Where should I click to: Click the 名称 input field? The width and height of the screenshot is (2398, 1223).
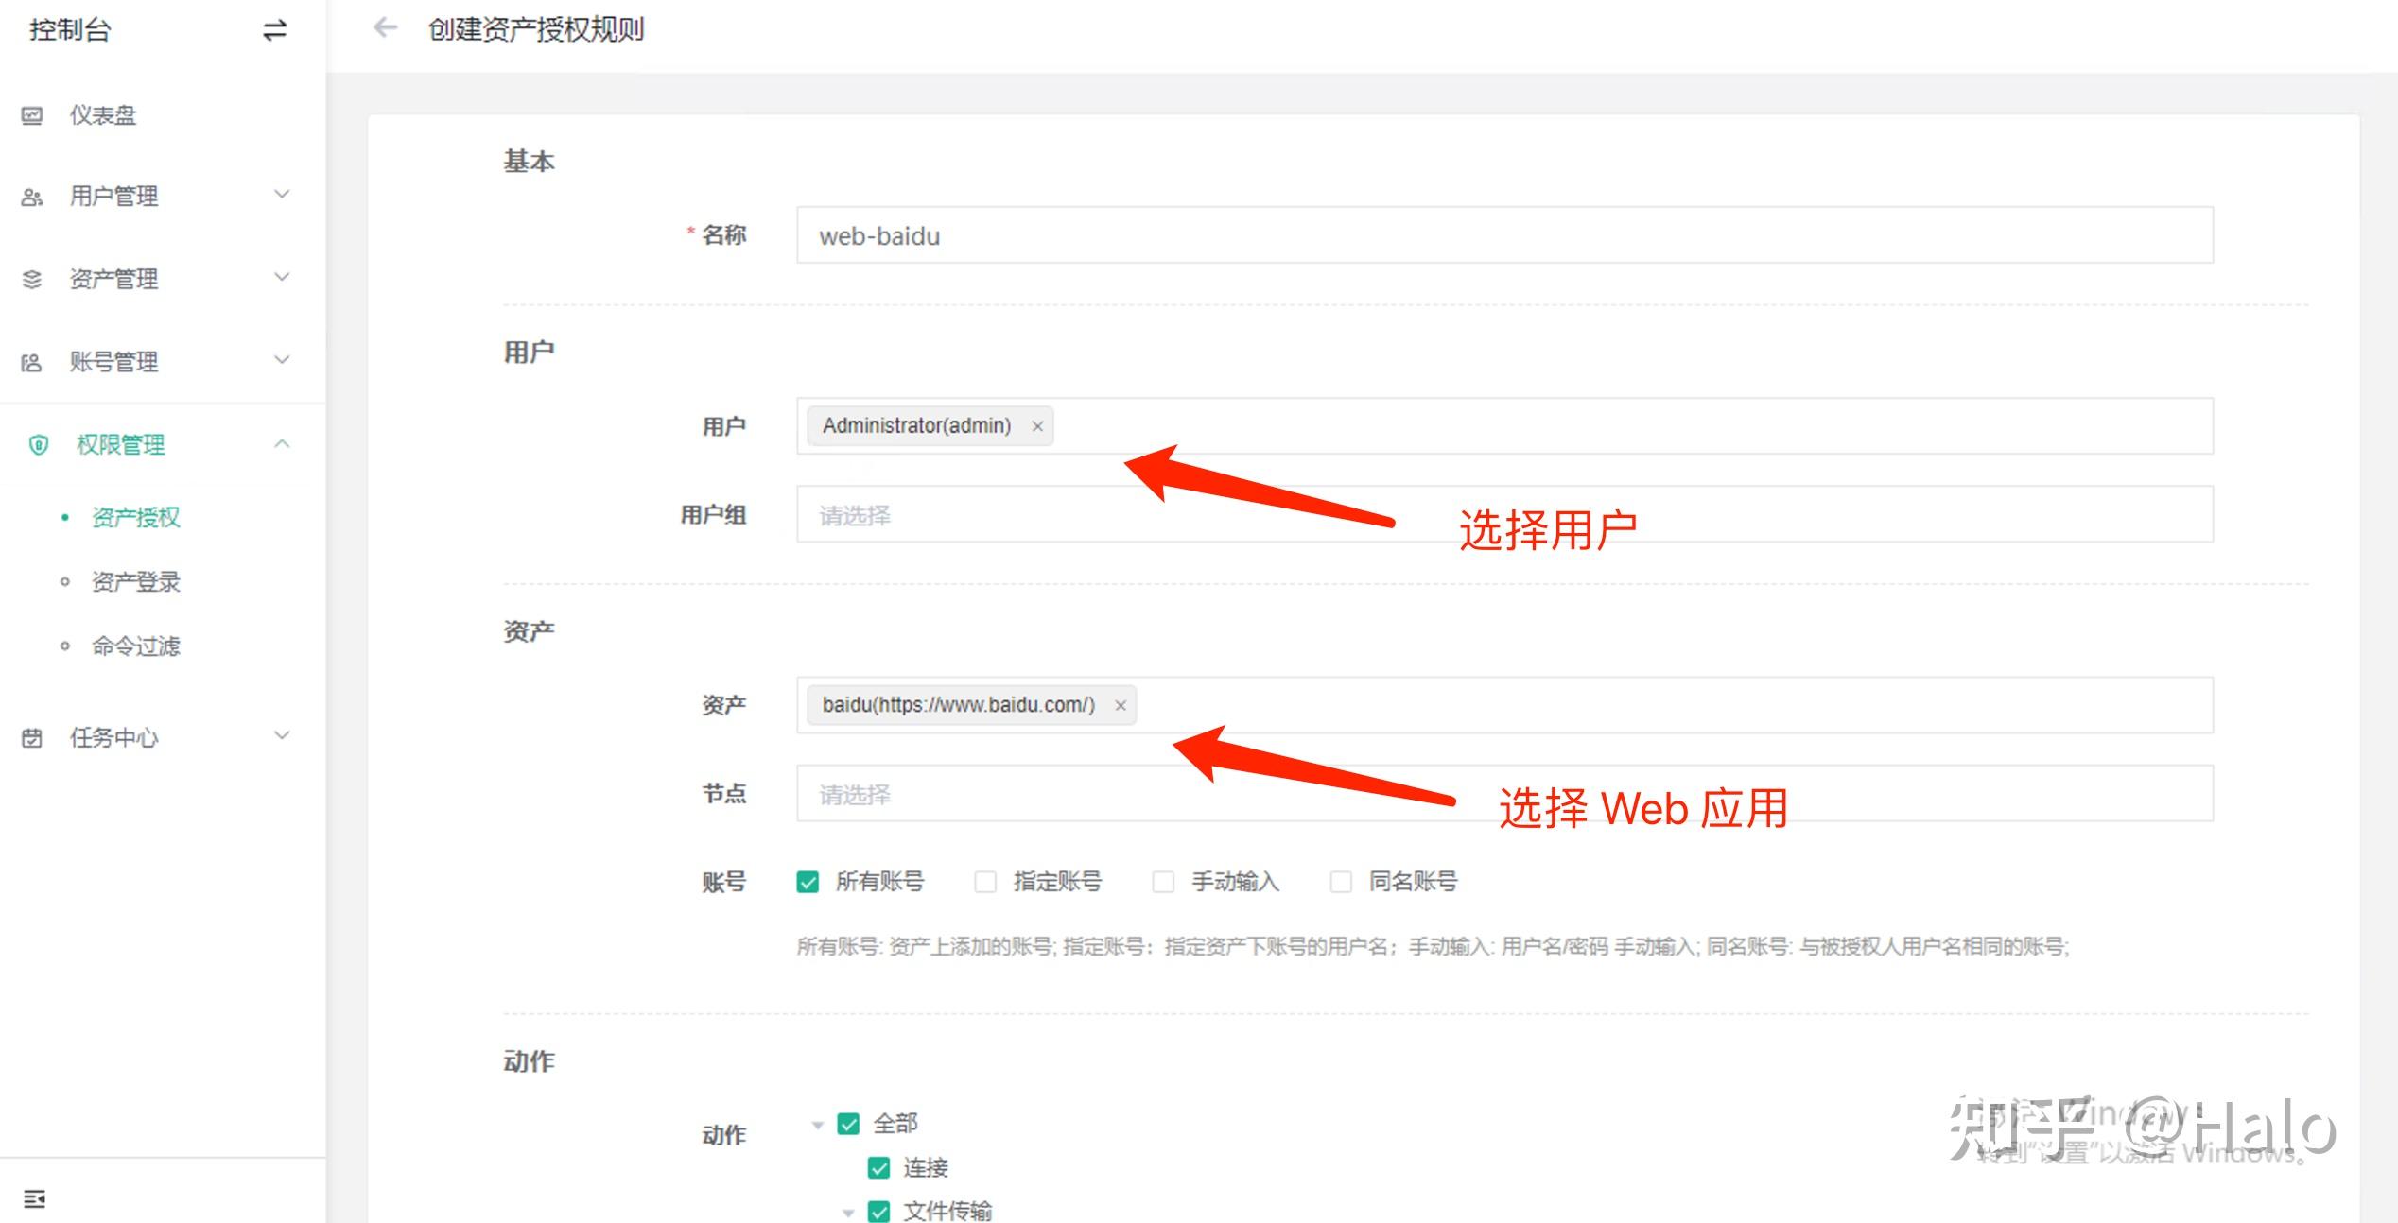[x=1504, y=235]
